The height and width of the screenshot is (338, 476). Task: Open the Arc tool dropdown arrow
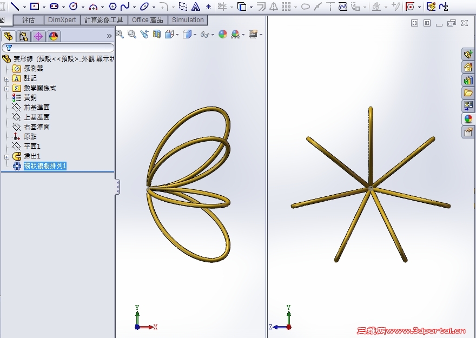pos(102,7)
